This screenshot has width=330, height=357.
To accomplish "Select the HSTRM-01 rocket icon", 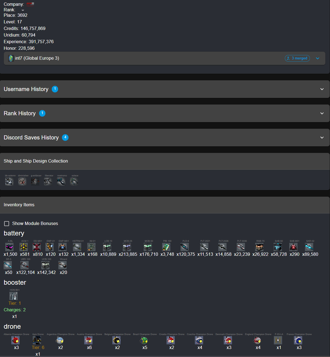I will (77, 247).
